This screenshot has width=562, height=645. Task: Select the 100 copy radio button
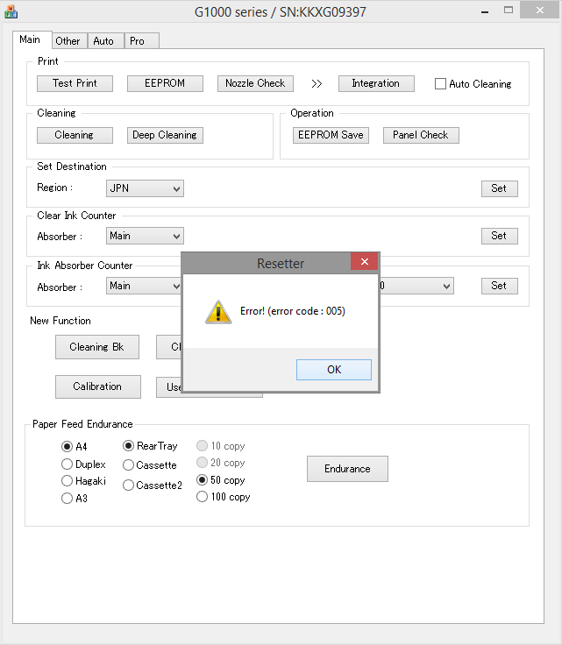[x=202, y=497]
